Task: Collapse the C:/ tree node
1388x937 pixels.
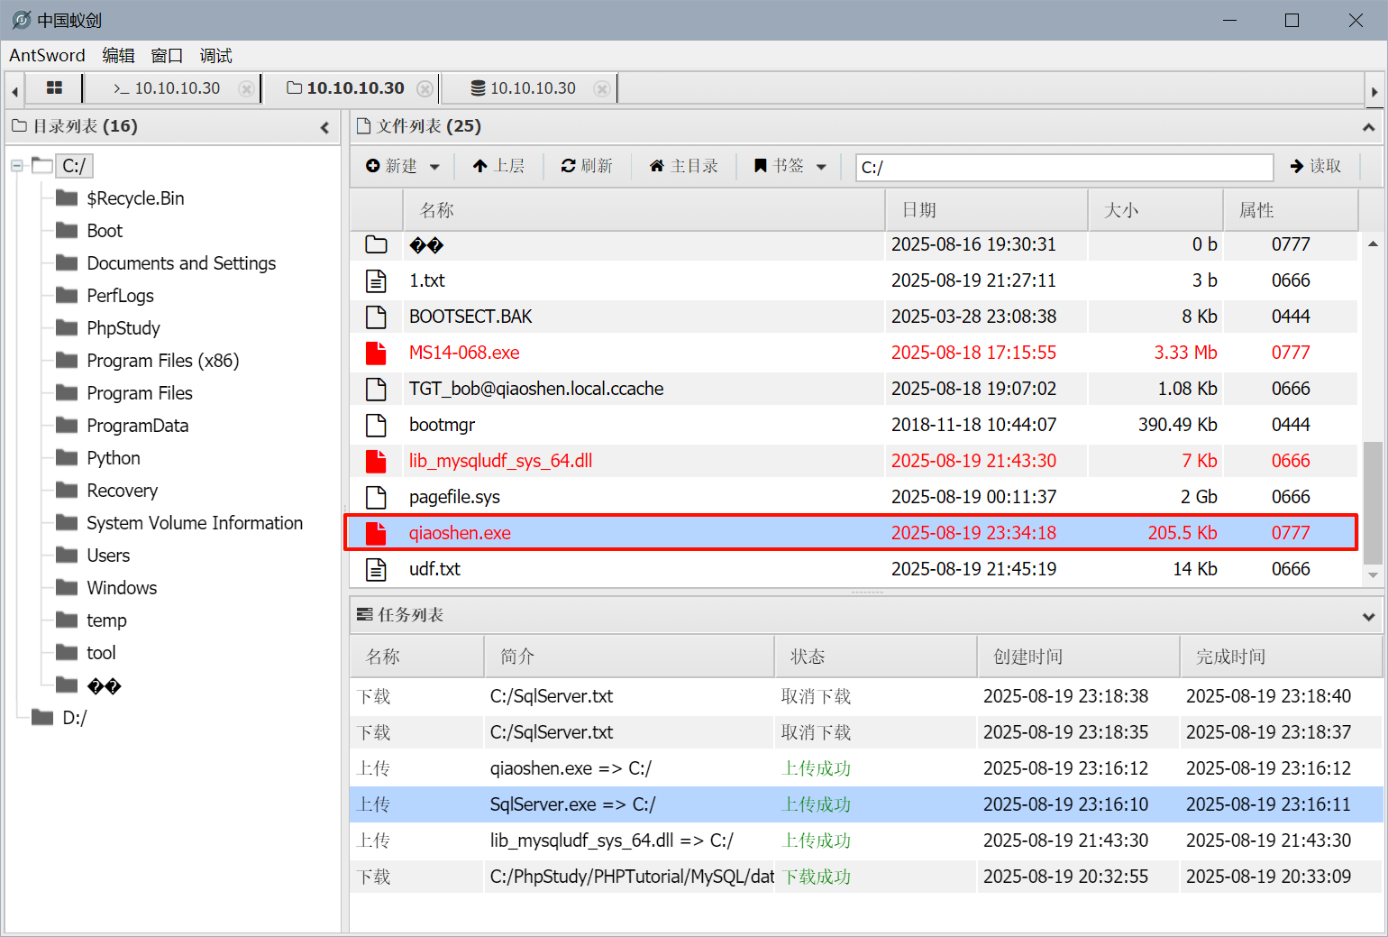Action: point(17,166)
